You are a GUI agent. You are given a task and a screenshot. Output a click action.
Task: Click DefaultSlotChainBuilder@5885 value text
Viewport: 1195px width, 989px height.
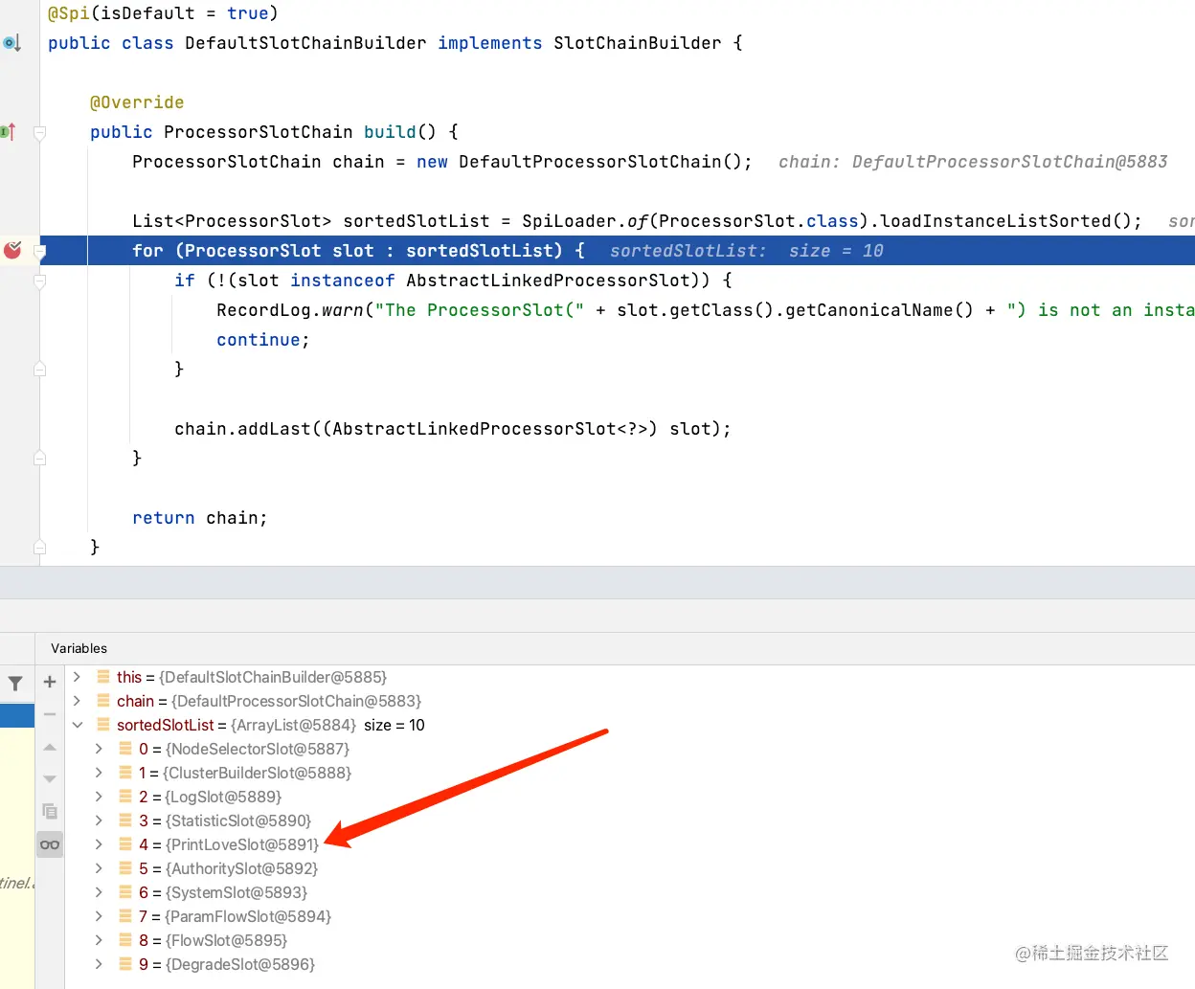[x=273, y=677]
